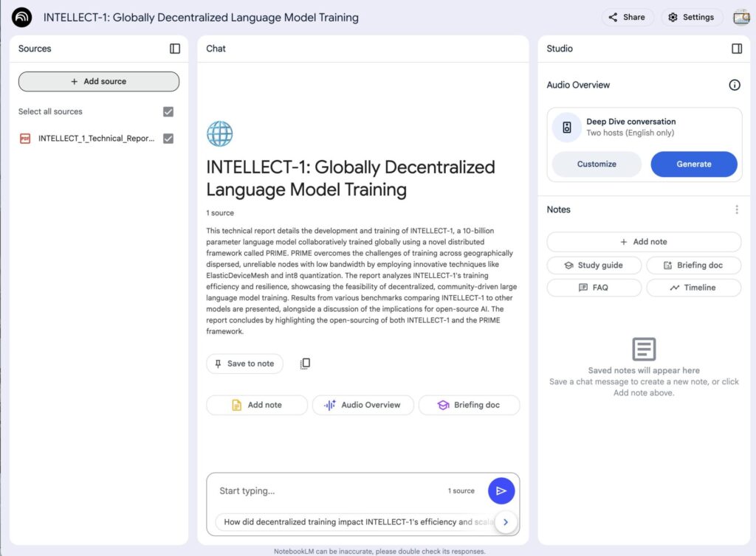Send the chat message with arrow button
Screen dimensions: 756x556
(x=501, y=490)
